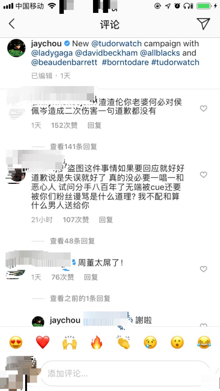Insert red heart emoji
The image size is (220, 391).
pos(43,342)
